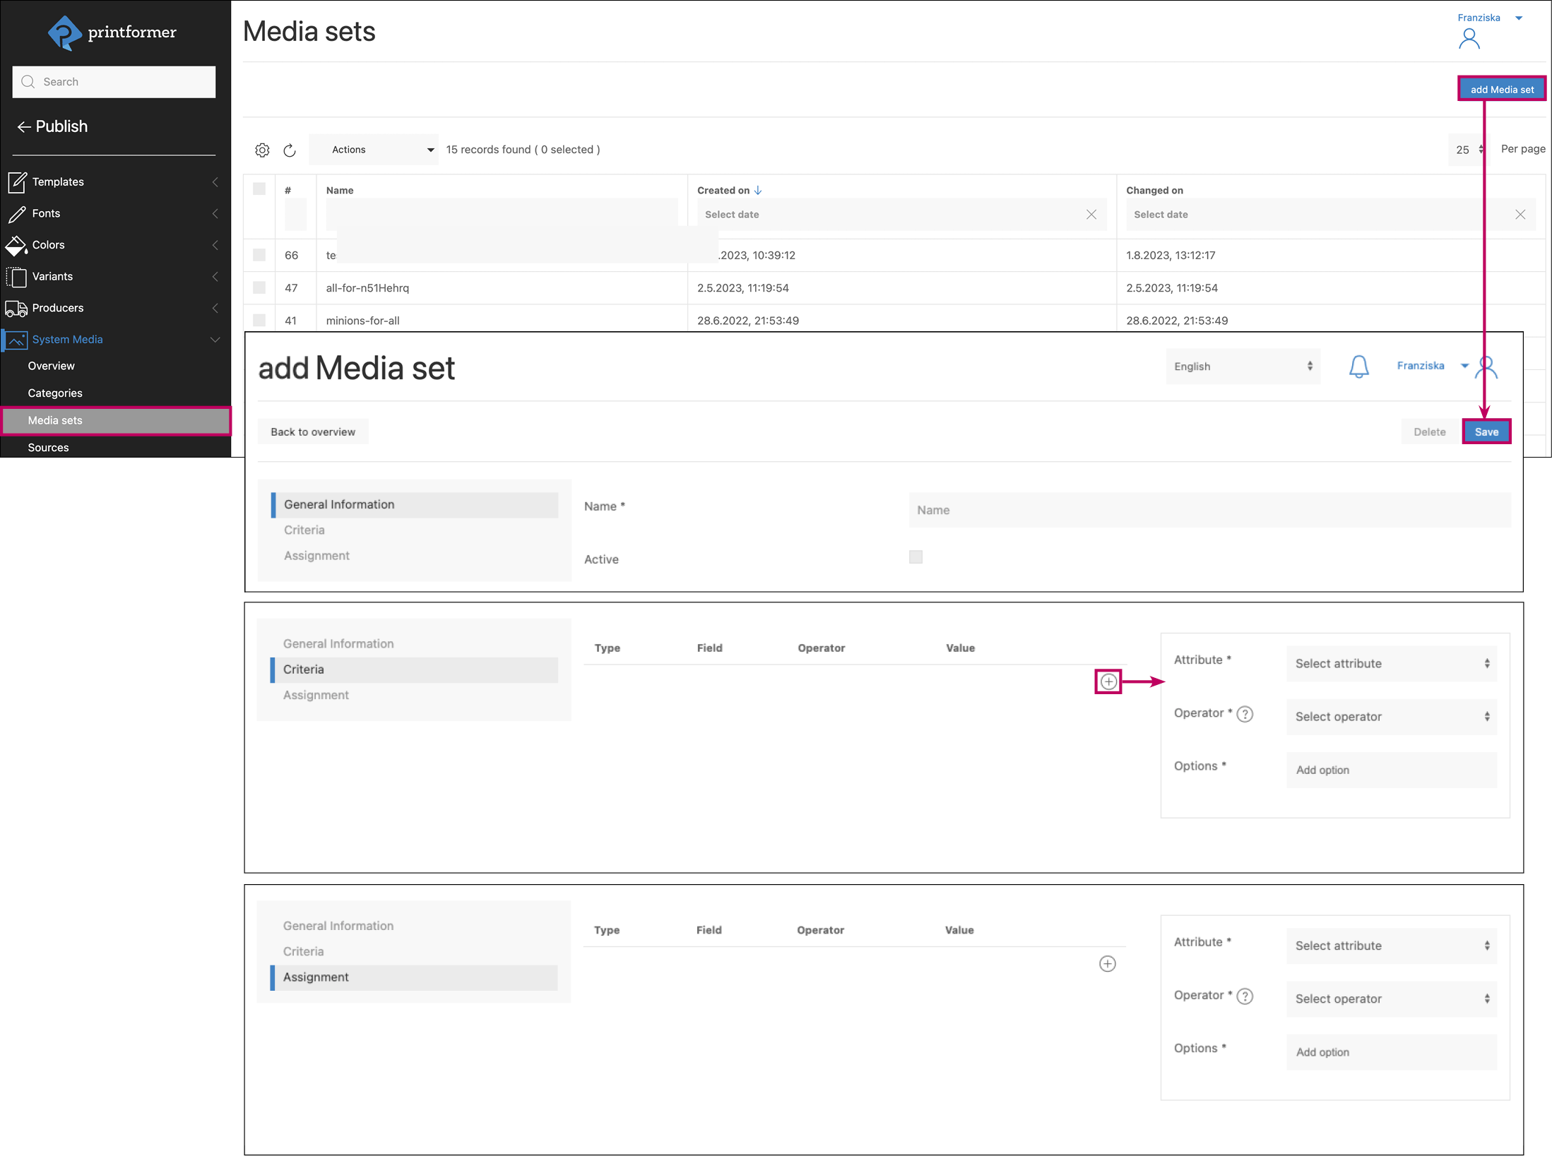This screenshot has width=1552, height=1168.
Task: Adjust the per page number stepper
Action: pos(1481,150)
